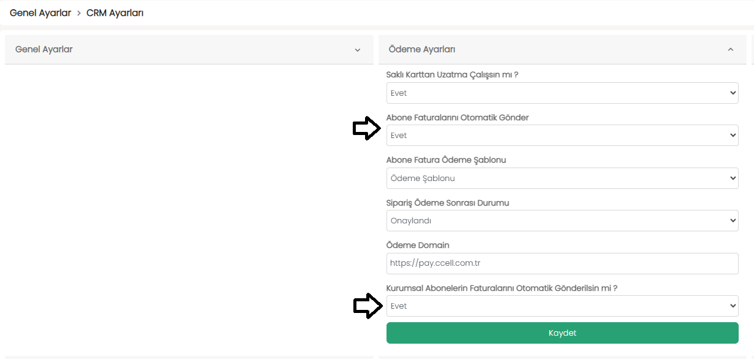The width and height of the screenshot is (754, 359).
Task: Open Sipariş Ödeme Sonrası Durumu dropdown
Action: pyautogui.click(x=562, y=221)
